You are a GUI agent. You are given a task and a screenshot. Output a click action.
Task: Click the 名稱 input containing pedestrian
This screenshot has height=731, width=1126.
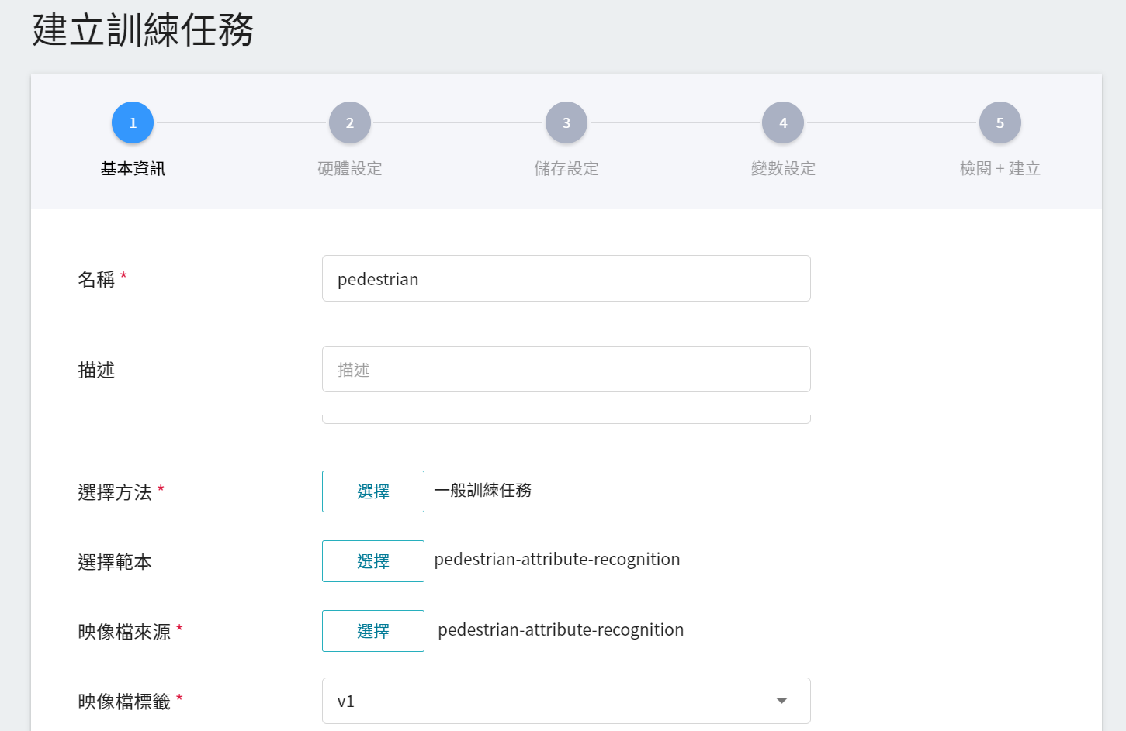(566, 278)
